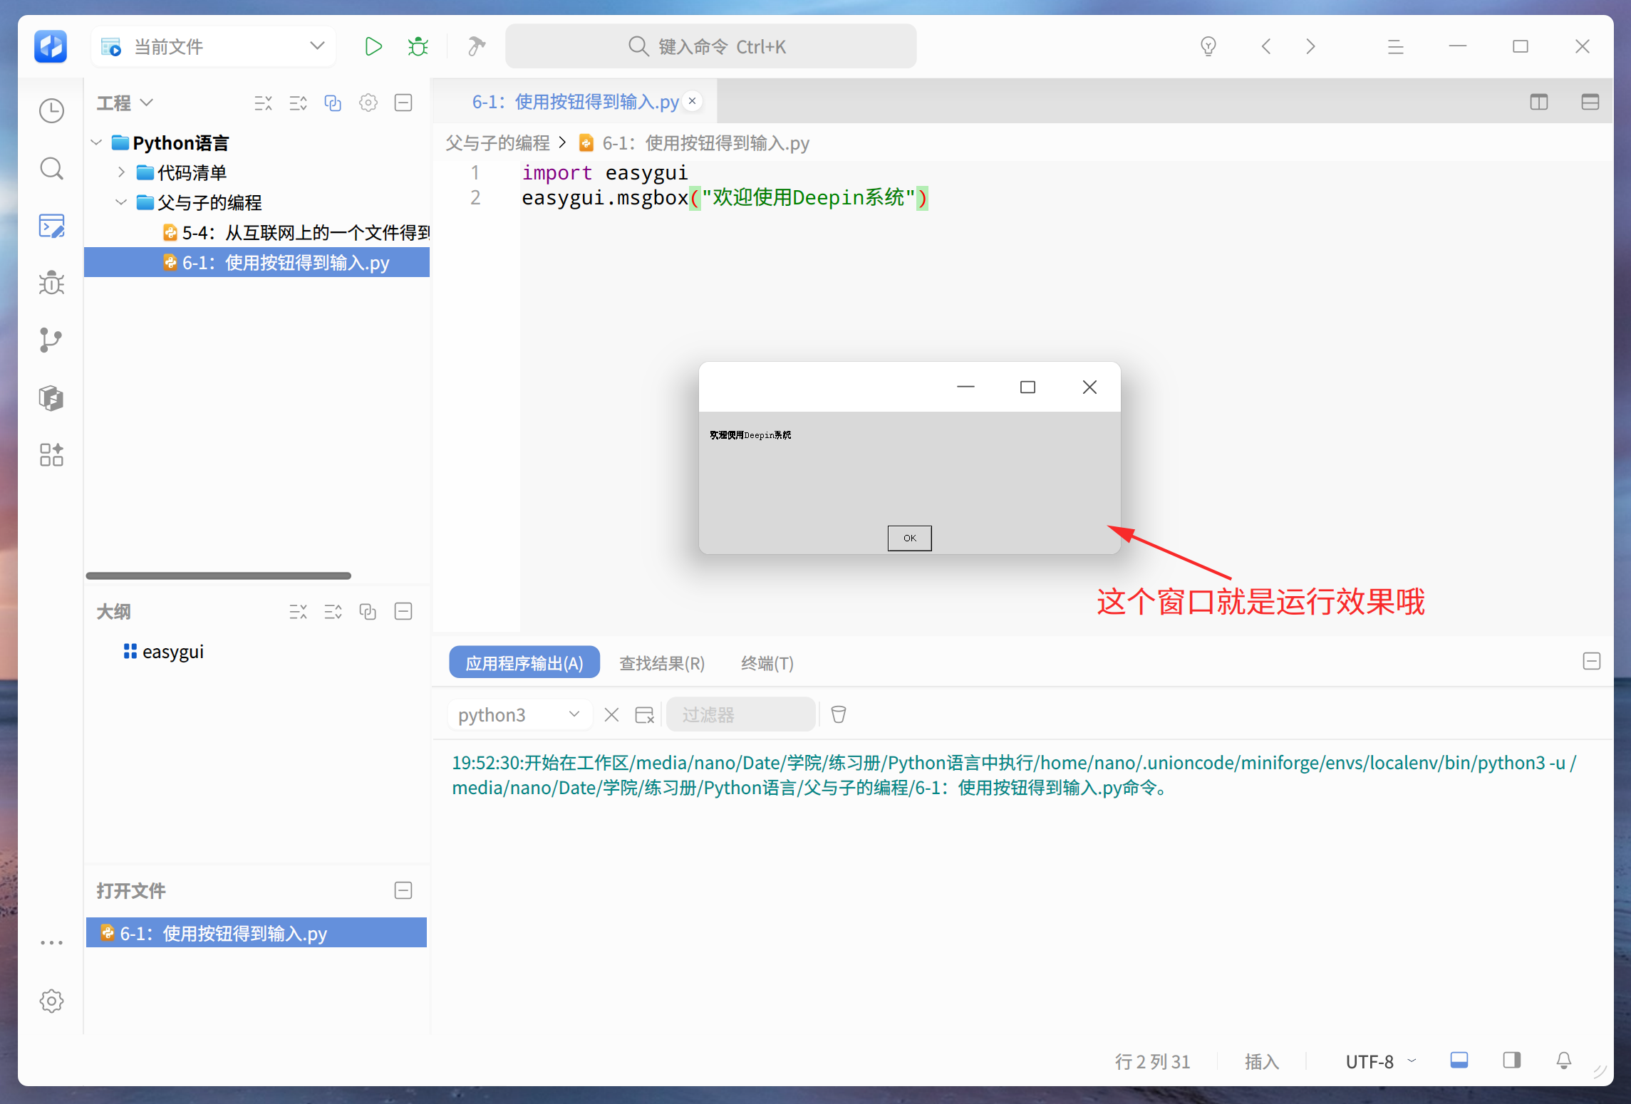
Task: Click the 过滤器 filter field
Action: tap(741, 714)
